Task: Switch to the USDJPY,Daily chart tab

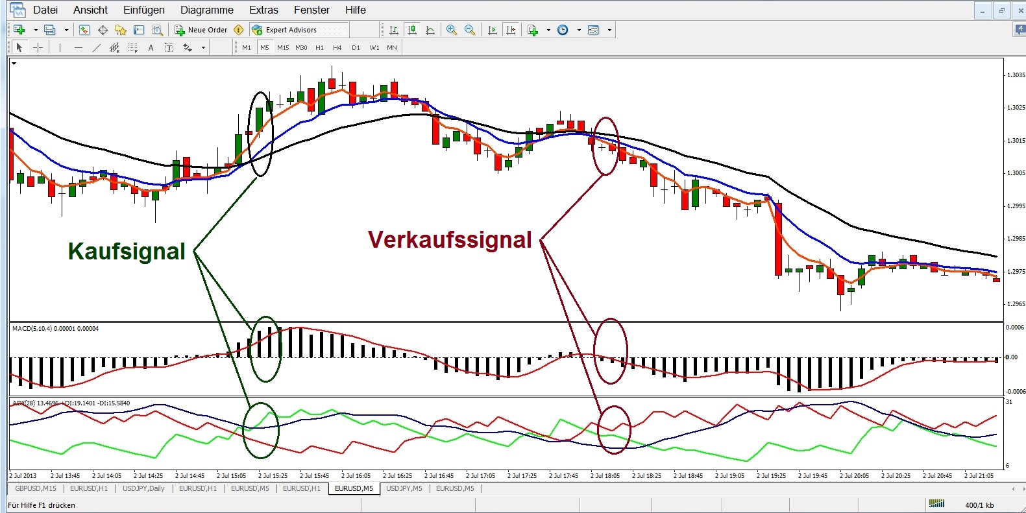Action: point(143,488)
